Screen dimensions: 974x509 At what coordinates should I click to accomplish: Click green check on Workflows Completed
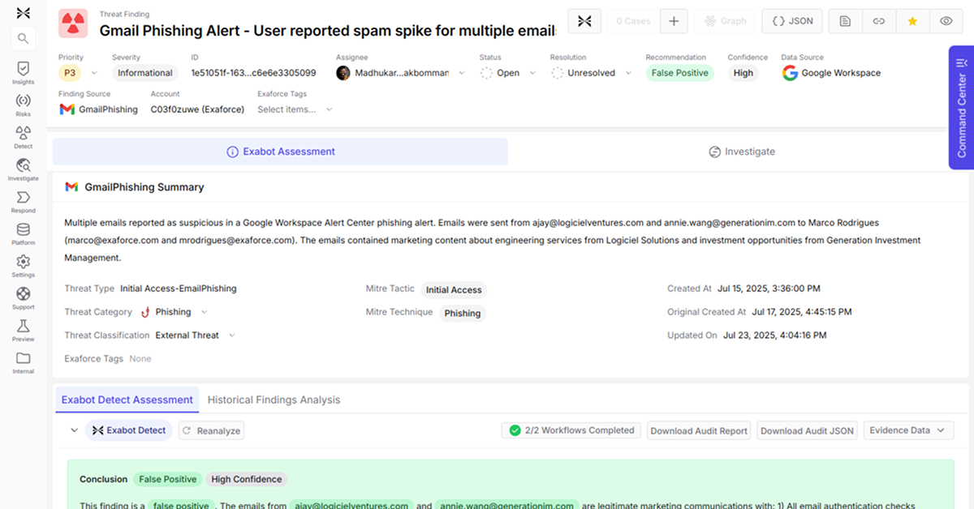coord(515,430)
